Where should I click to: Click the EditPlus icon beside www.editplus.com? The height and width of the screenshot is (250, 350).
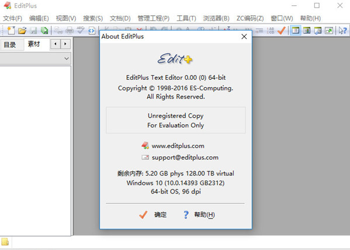click(145, 146)
